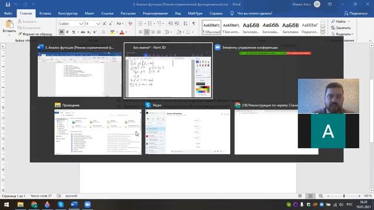Open Skype from the taskbar
Viewport: 374px width, 210px height.
click(x=61, y=205)
